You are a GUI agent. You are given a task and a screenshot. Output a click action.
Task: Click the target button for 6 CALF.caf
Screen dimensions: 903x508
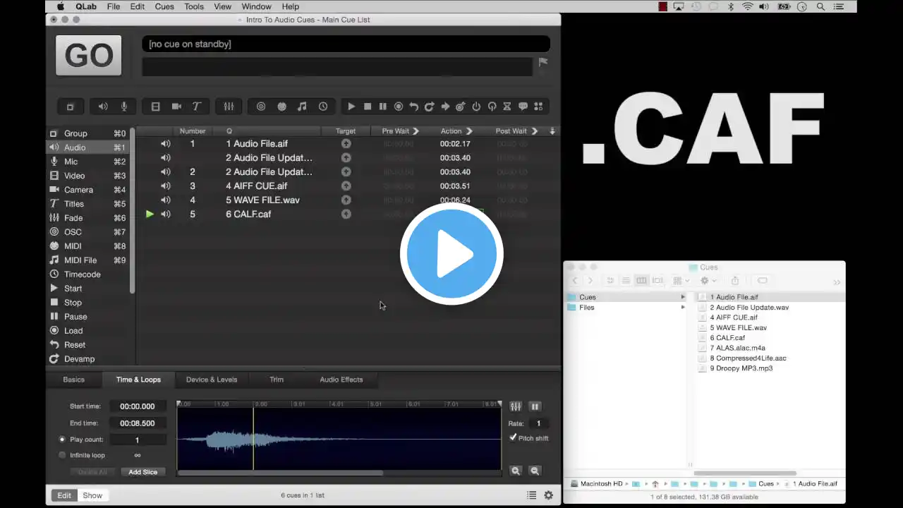(346, 214)
